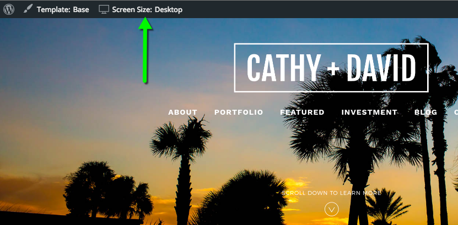Open the Screen Size: Desktop dropdown

147,9
